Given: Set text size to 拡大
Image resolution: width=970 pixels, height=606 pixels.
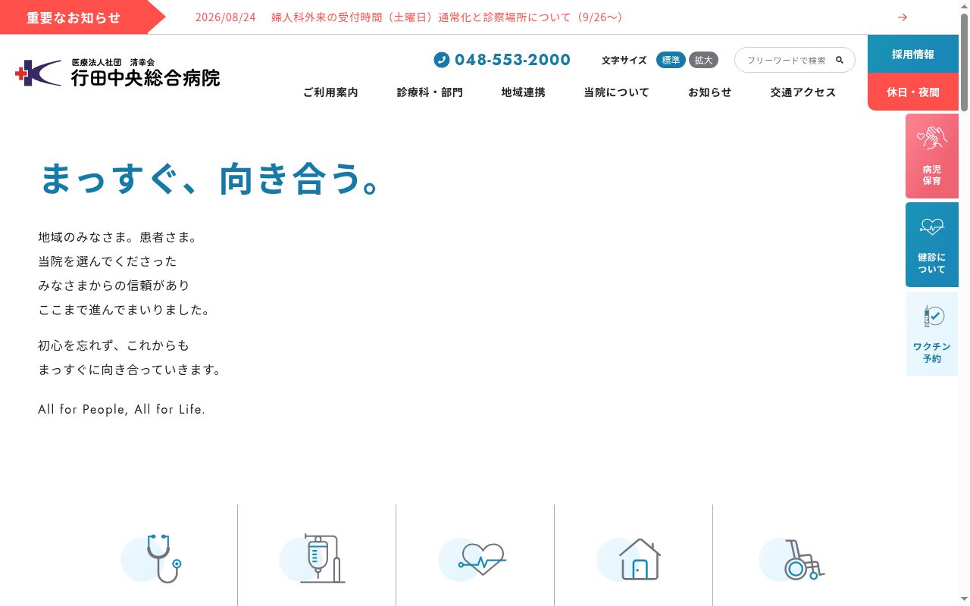Looking at the screenshot, I should point(703,60).
